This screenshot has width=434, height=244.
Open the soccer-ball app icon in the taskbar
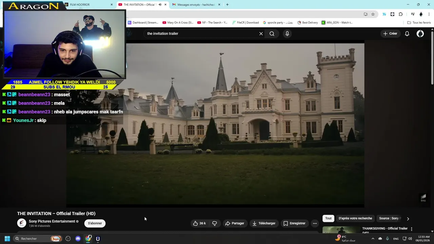tap(68, 239)
